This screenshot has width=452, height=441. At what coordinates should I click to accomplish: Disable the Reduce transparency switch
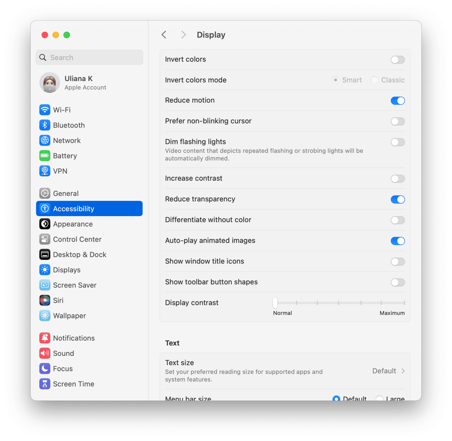pyautogui.click(x=398, y=199)
